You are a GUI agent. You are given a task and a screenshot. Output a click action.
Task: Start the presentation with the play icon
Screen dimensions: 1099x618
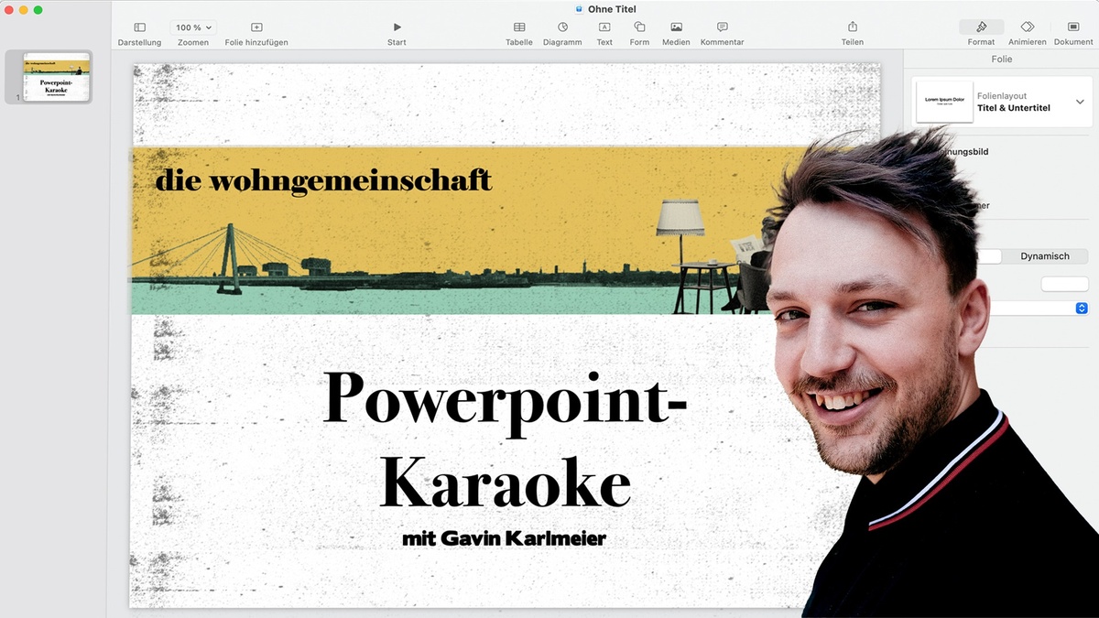pos(397,27)
